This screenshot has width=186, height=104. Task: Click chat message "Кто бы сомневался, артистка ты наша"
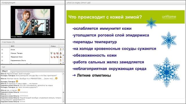(36, 85)
